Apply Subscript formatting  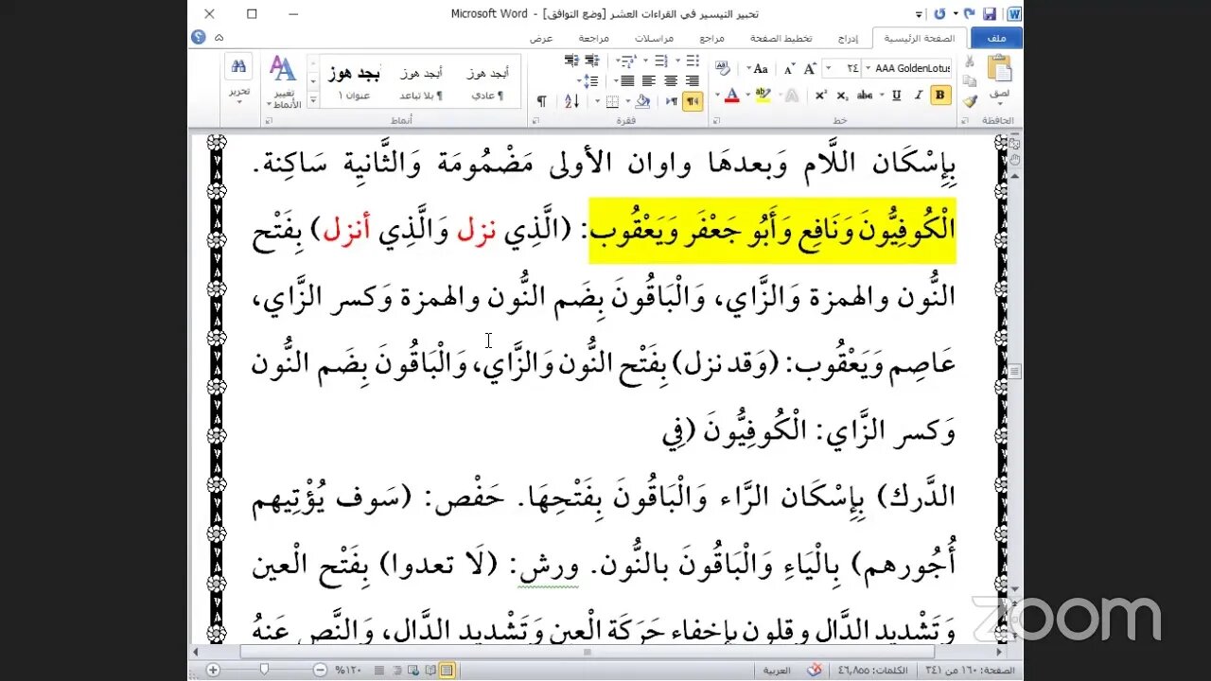pyautogui.click(x=842, y=96)
